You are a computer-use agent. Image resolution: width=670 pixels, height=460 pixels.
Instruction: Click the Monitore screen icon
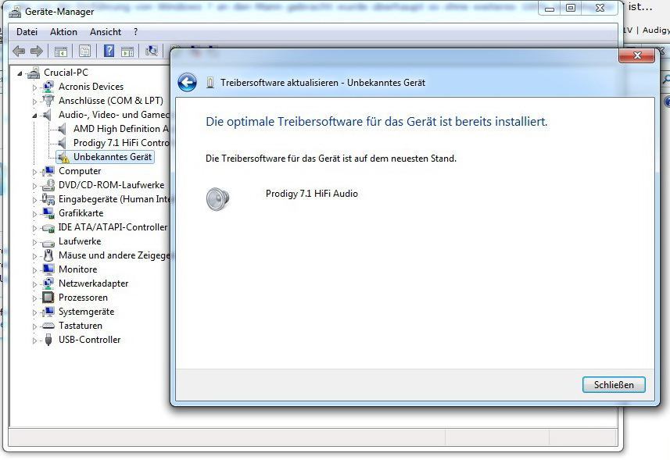[48, 269]
